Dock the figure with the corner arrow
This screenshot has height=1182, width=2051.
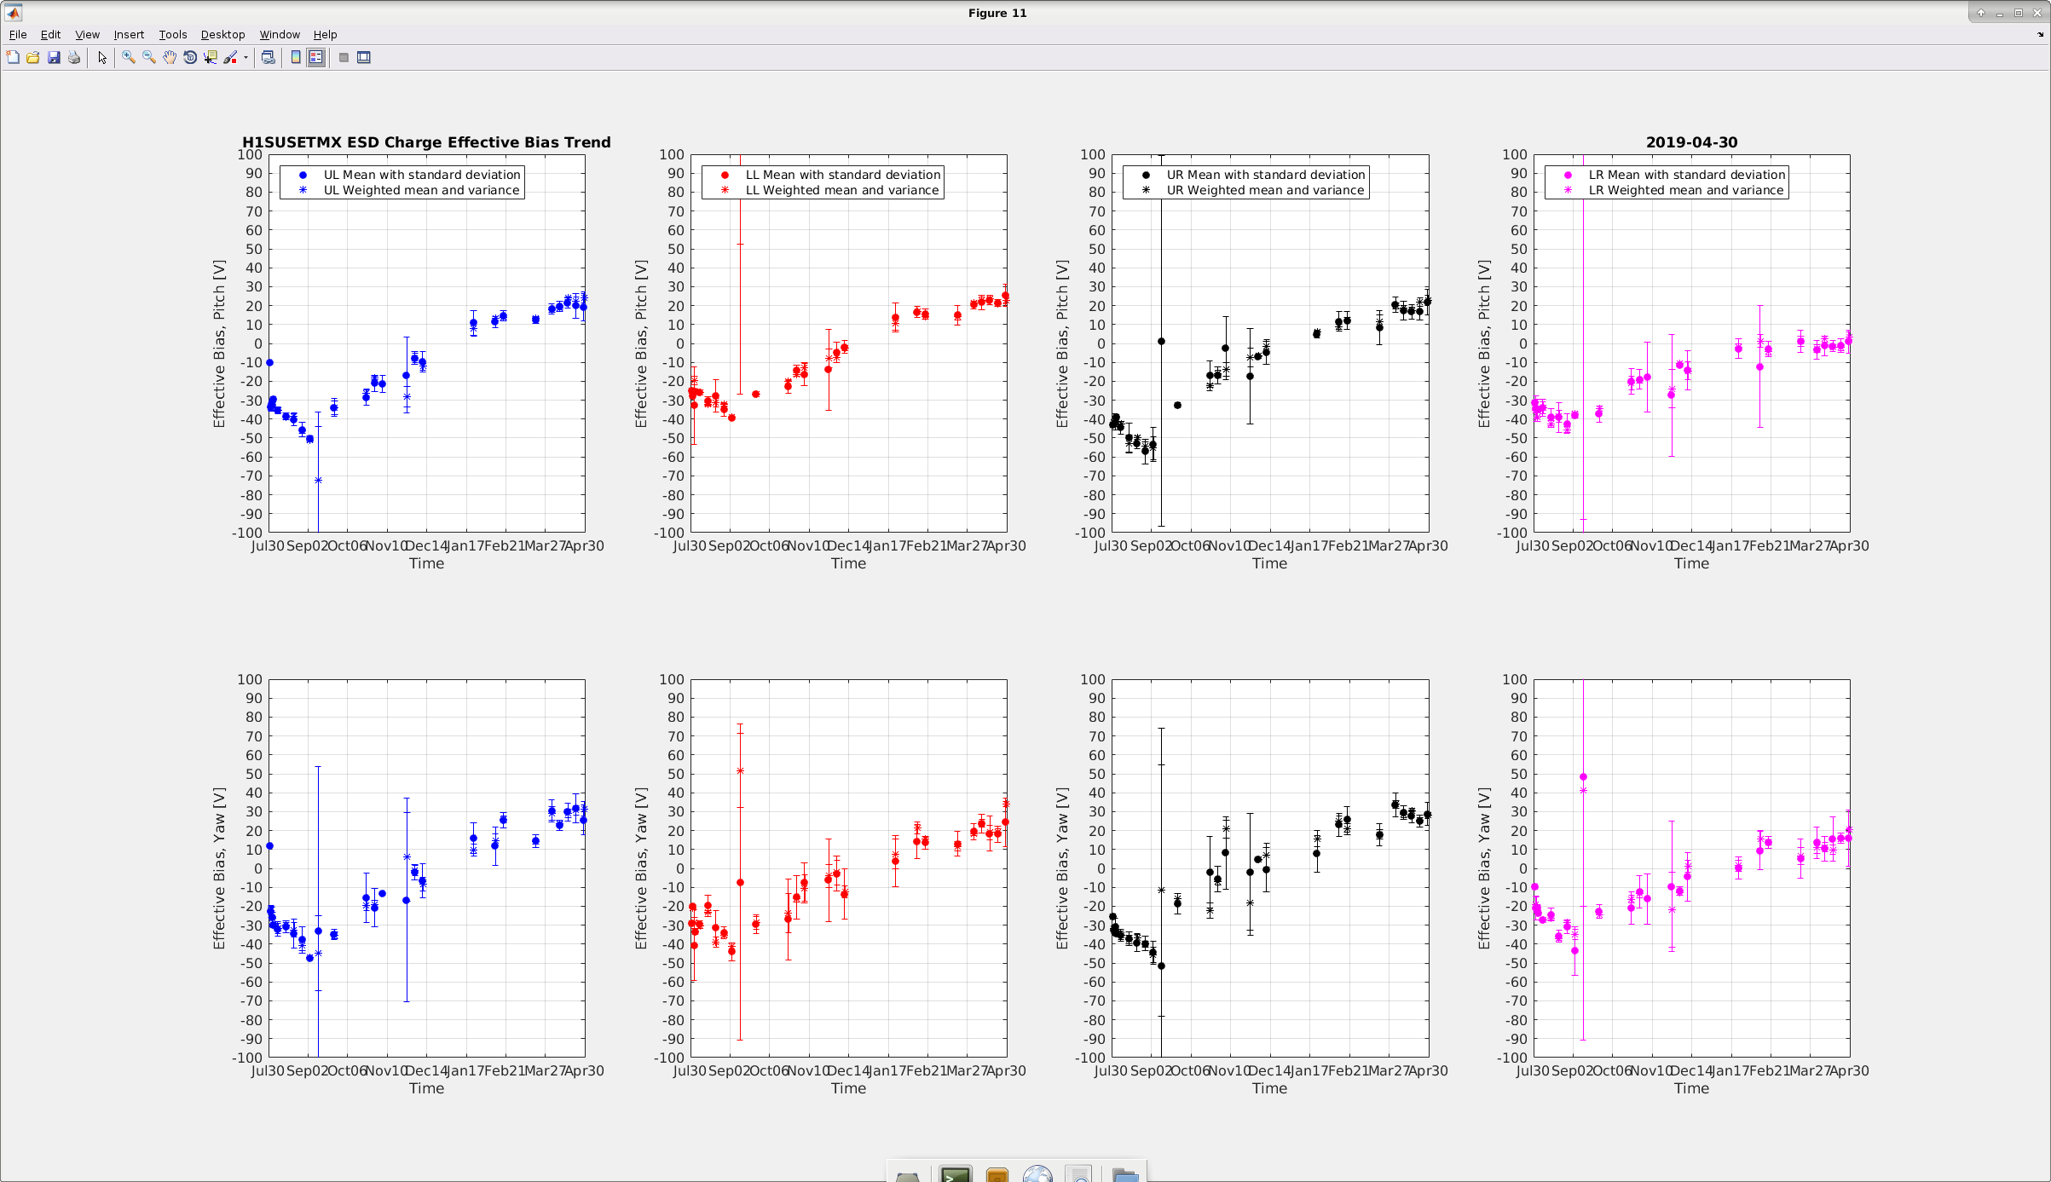click(x=2040, y=35)
